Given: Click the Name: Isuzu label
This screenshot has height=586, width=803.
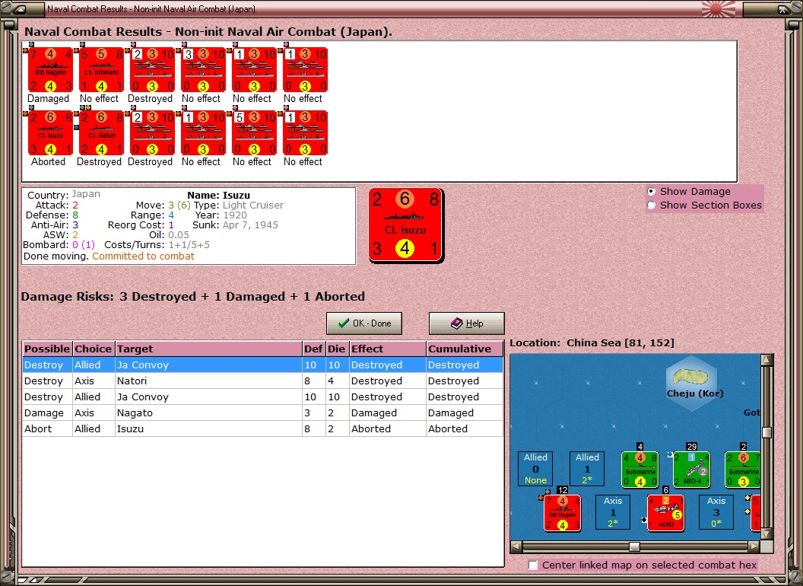Looking at the screenshot, I should click(219, 195).
